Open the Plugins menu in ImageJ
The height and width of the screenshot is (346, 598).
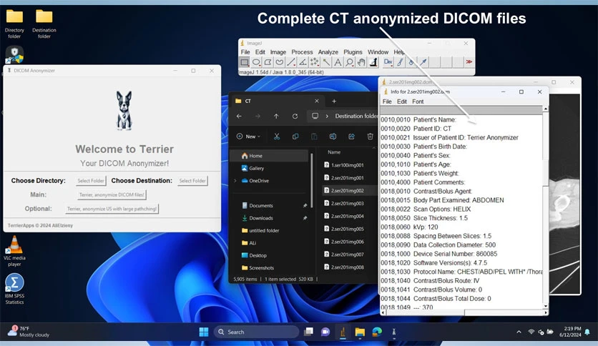353,51
